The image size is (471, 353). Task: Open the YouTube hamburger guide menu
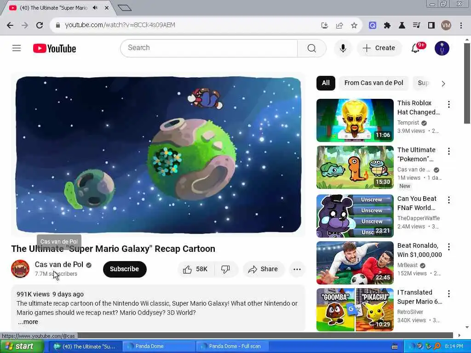coord(17,48)
